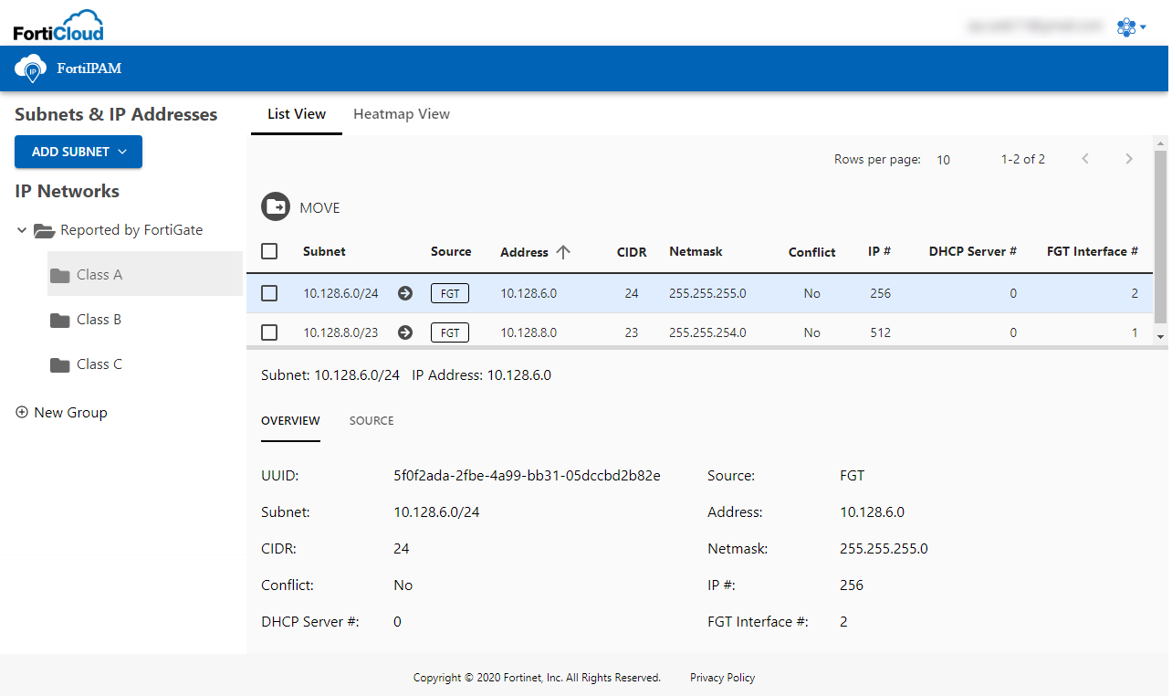Click the arrow icon beside 10.128.8.0/23
This screenshot has height=696, width=1172.
coord(405,332)
